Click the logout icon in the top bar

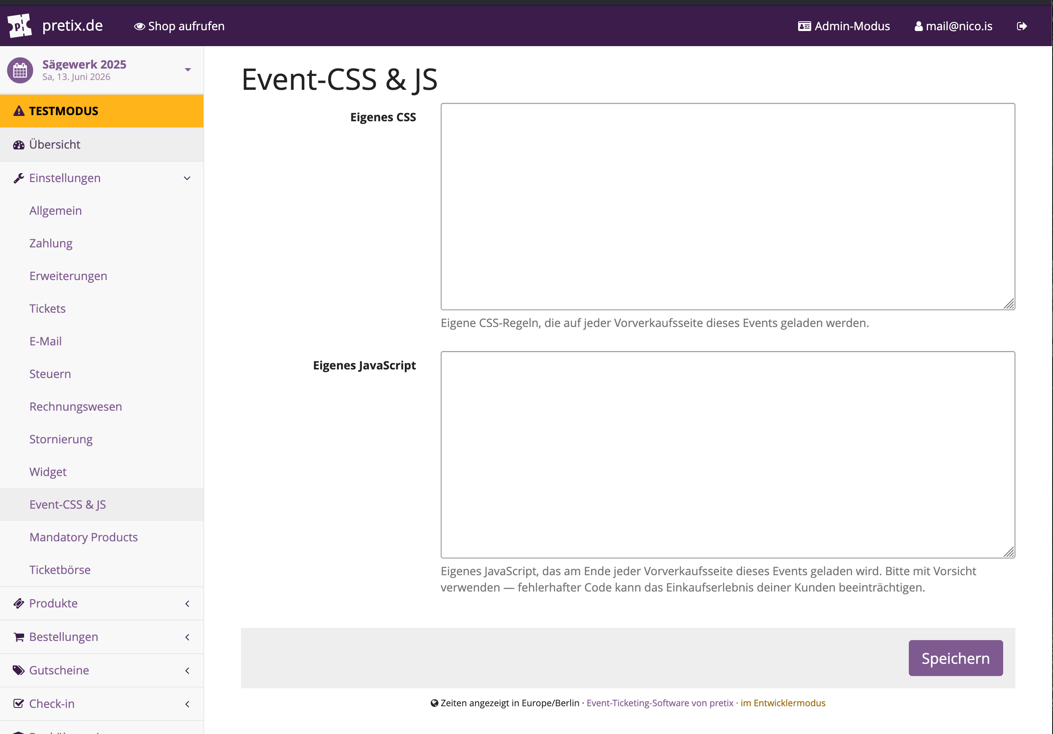coord(1022,26)
